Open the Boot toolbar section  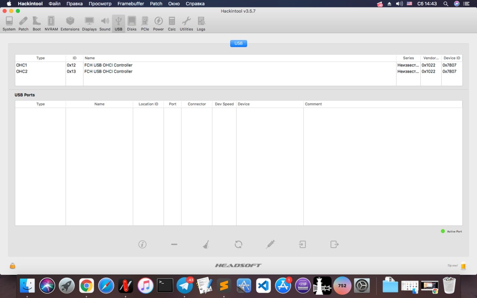[x=37, y=23]
